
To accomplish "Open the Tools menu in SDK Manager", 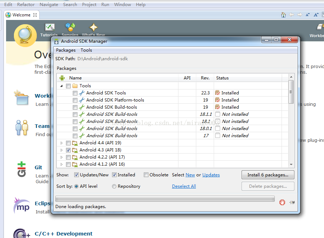I will [x=86, y=50].
